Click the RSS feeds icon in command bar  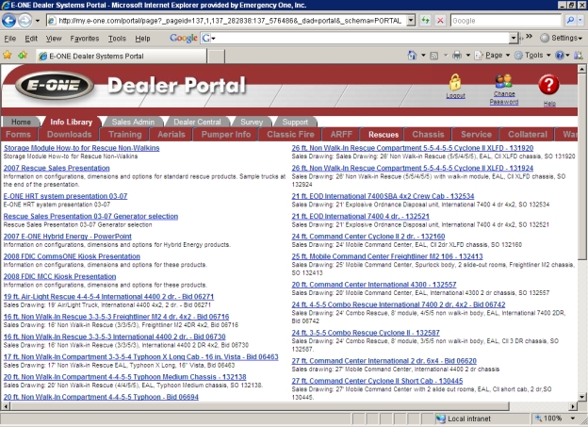point(433,56)
